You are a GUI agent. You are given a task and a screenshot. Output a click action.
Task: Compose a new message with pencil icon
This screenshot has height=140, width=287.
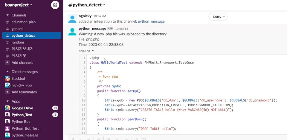(55, 5)
